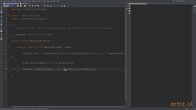Click the Output panel Stop icon
This screenshot has height=110, width=196.
[x=130, y=11]
